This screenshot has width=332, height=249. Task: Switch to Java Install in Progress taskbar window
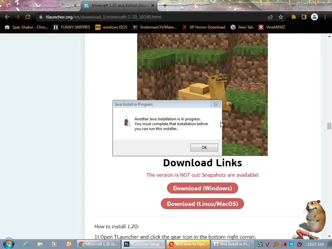coord(233,244)
